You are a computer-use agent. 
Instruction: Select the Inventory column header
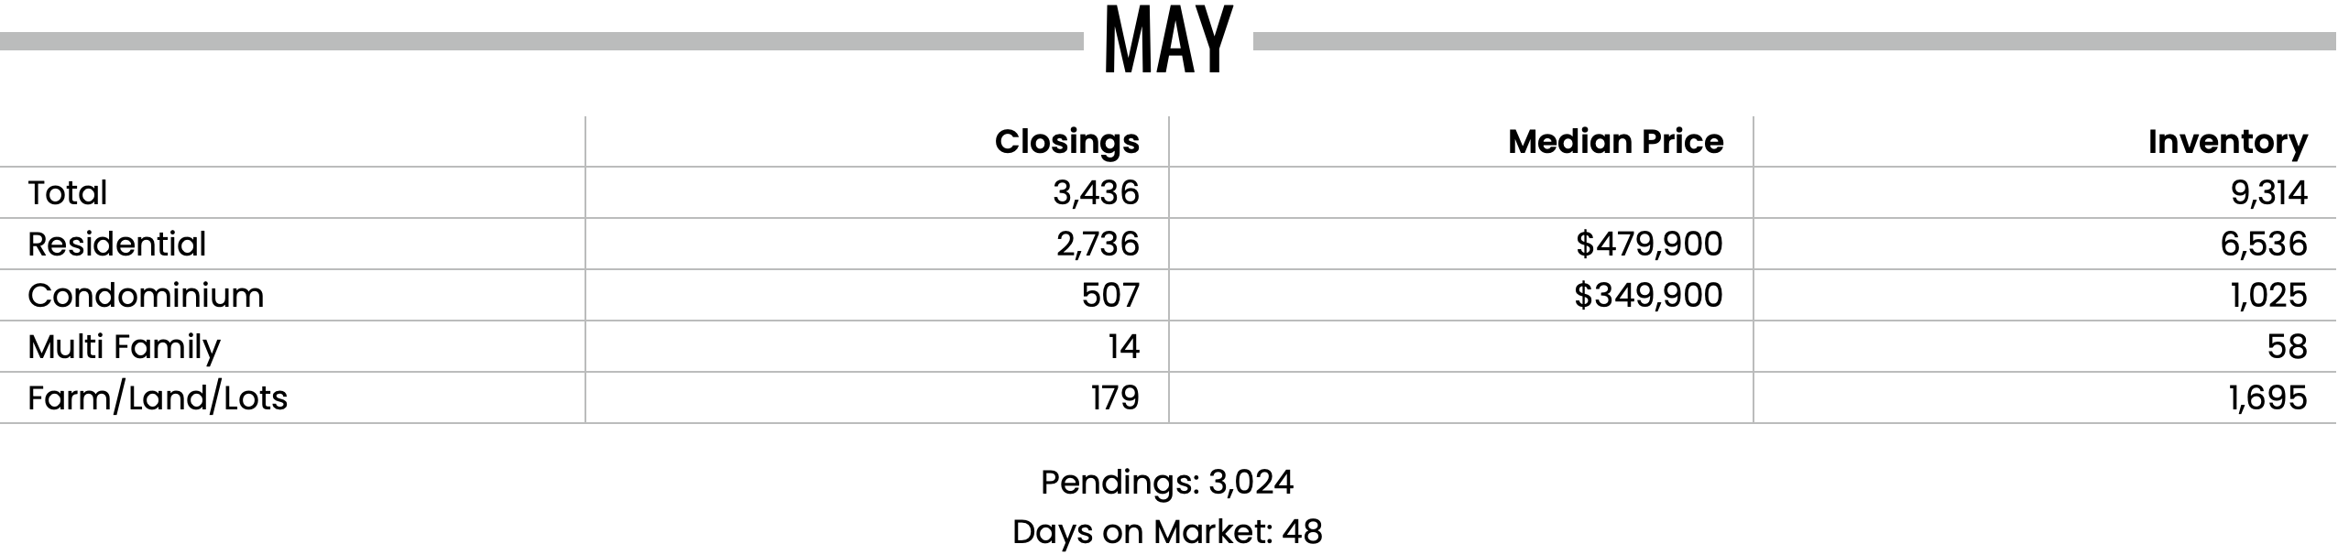tap(2227, 142)
